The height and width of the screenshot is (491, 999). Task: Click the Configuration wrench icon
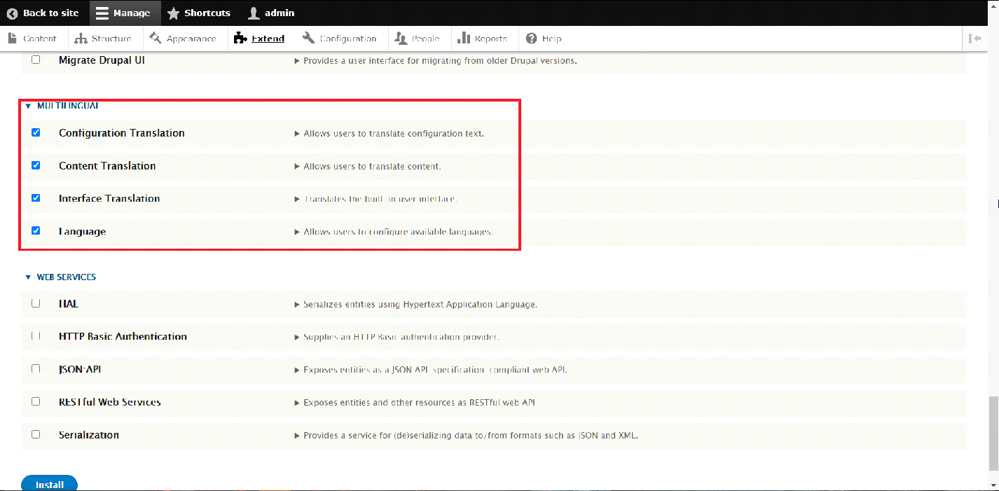coord(308,39)
